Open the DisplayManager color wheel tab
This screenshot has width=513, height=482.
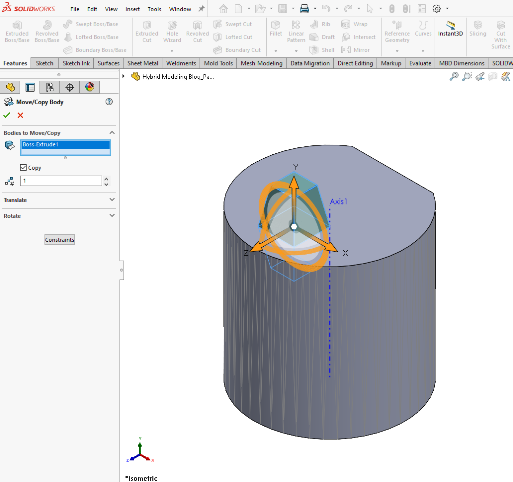89,87
